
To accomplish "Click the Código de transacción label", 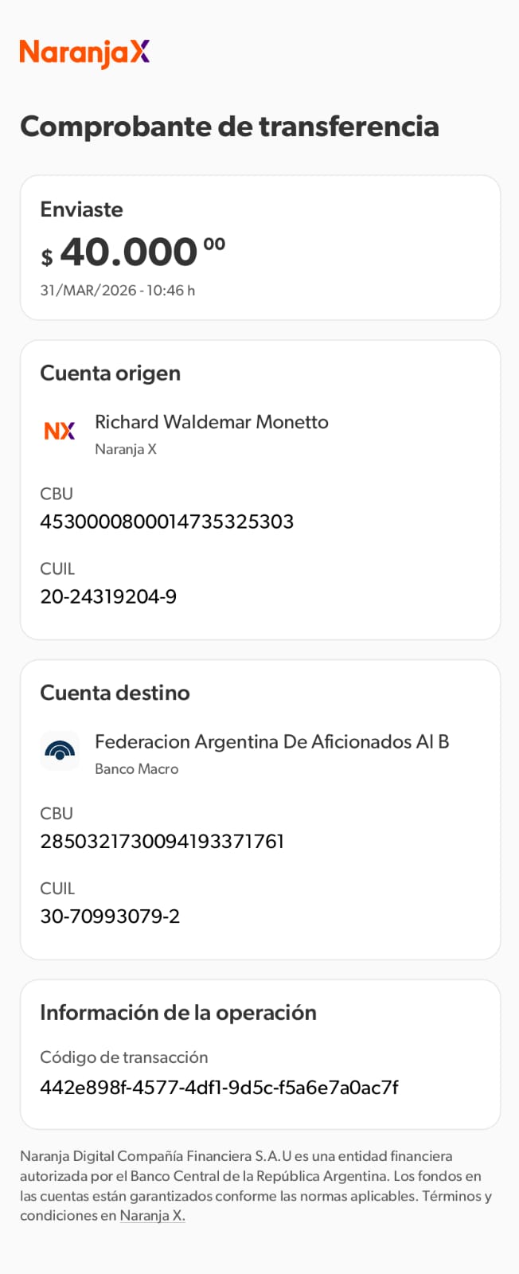I will tap(123, 1057).
